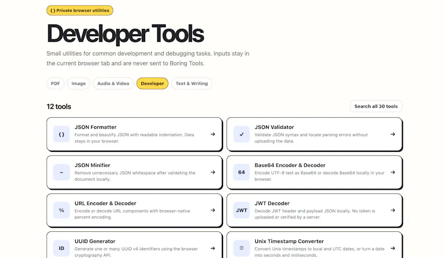Open the JSON Formatter tool title
Image resolution: width=445 pixels, height=258 pixels.
click(96, 127)
